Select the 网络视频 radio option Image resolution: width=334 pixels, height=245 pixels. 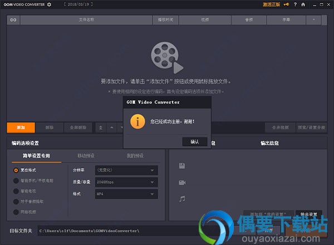pos(24,212)
